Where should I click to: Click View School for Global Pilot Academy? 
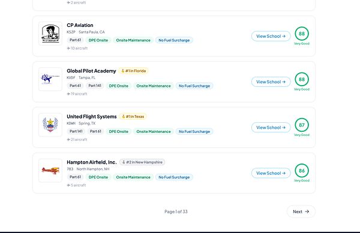[x=271, y=82]
